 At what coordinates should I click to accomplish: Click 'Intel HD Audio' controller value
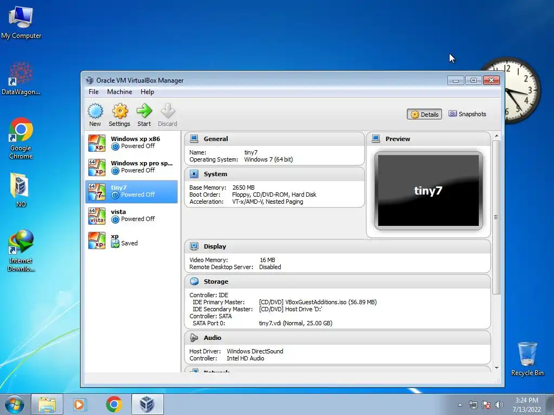(246, 358)
